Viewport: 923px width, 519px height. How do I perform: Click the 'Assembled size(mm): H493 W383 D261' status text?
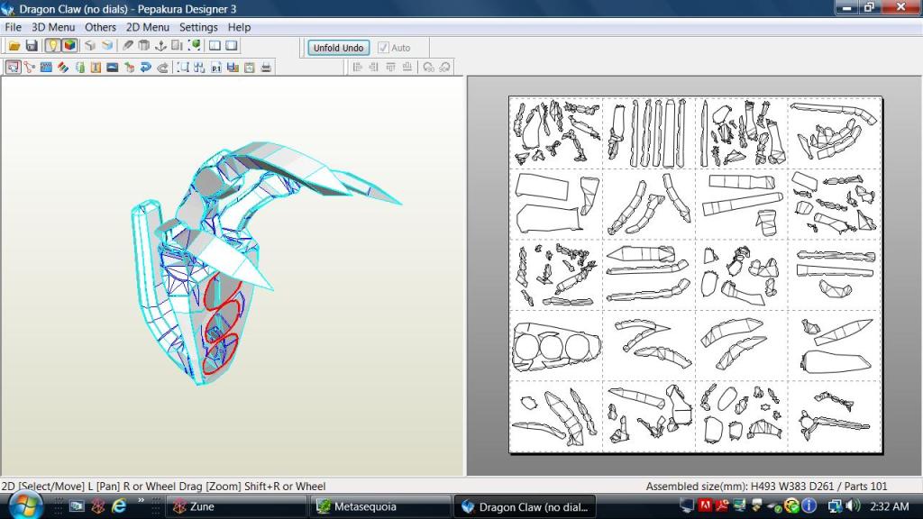click(x=742, y=486)
